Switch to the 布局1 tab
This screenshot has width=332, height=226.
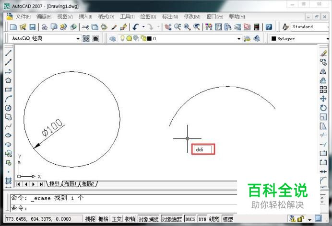point(71,184)
